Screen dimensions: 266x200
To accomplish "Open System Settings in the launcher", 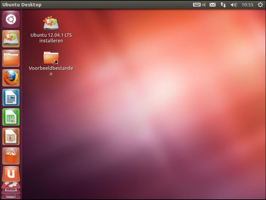I will coord(11,185).
